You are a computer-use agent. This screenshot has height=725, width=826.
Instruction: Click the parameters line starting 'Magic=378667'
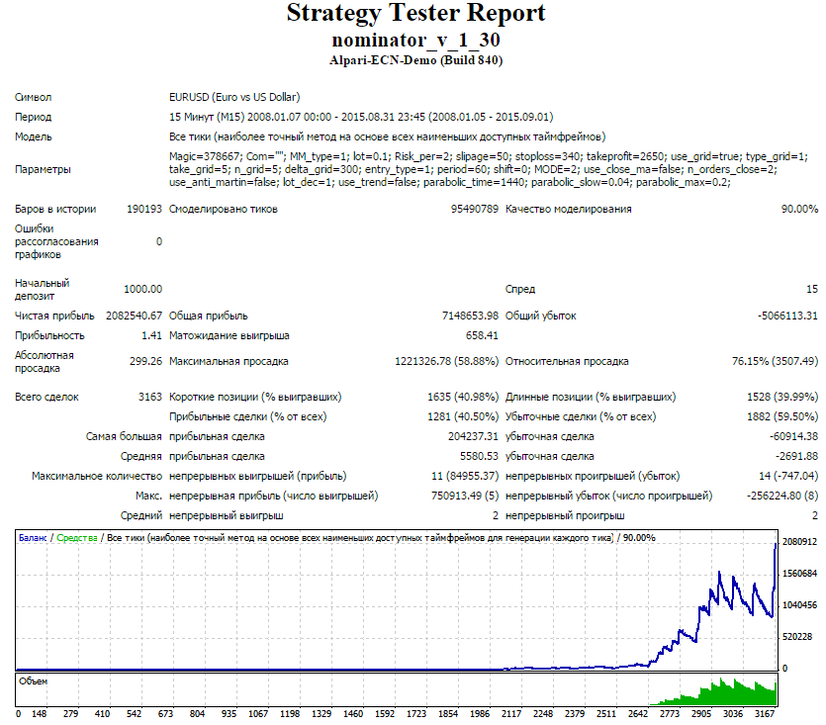[x=489, y=156]
